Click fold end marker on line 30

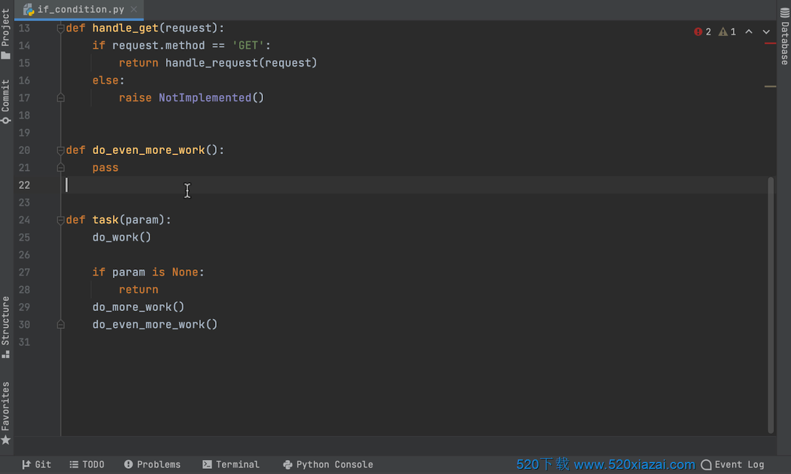point(61,324)
